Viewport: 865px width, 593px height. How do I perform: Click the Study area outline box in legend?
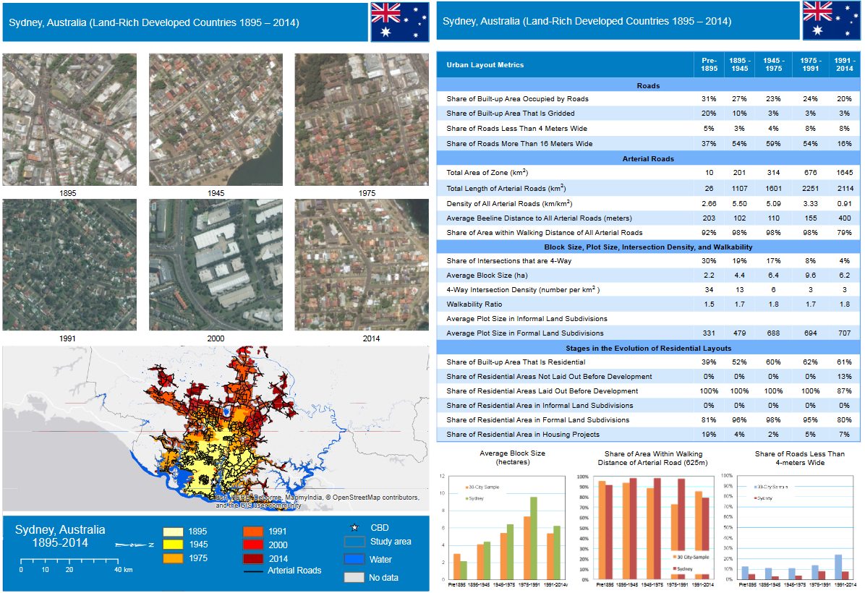[x=354, y=542]
